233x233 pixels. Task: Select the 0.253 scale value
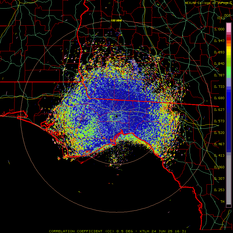[x=219, y=190]
